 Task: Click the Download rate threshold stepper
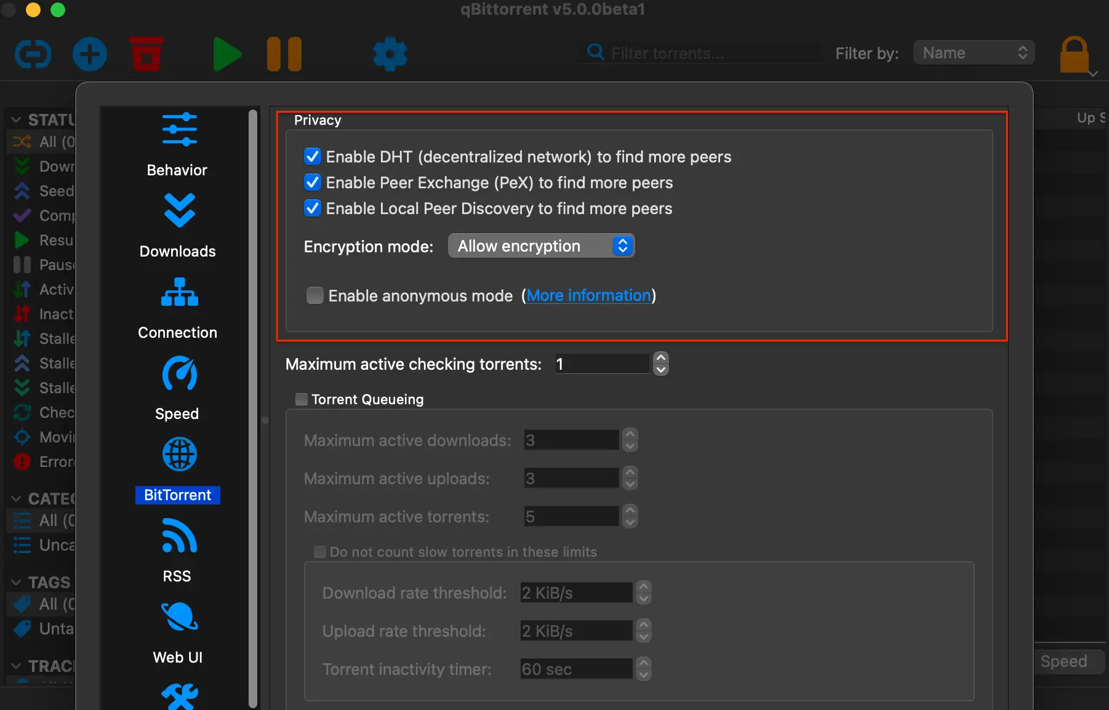[x=644, y=592]
